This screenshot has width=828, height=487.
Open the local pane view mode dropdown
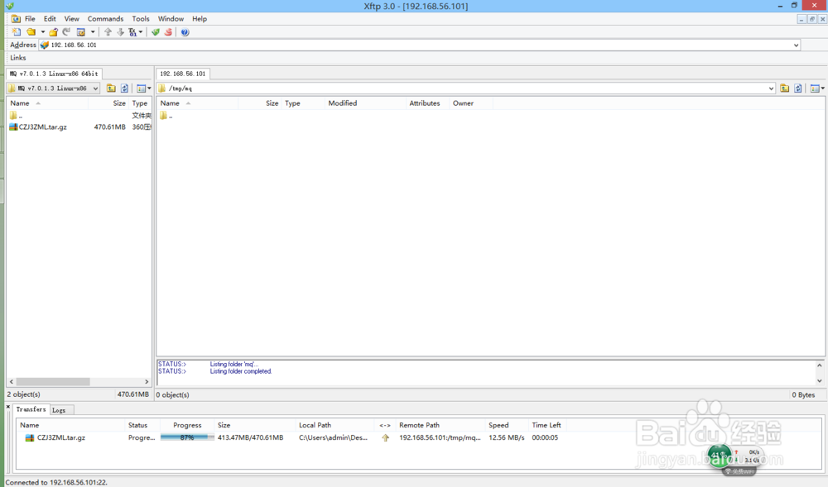(x=143, y=88)
